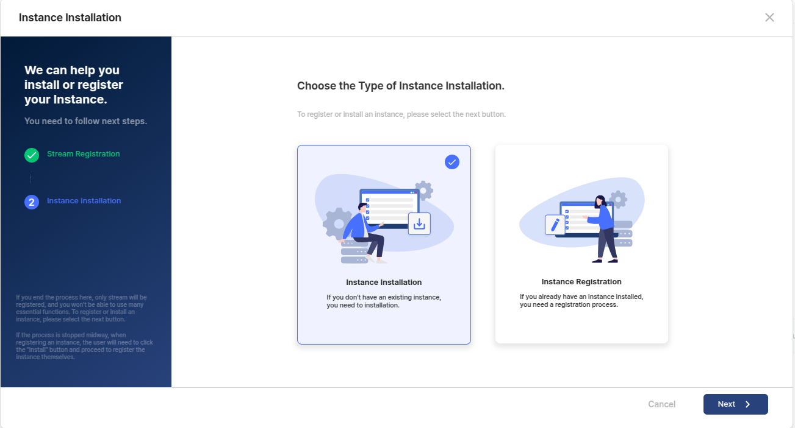The height and width of the screenshot is (428, 795).
Task: Go to Instance Installation step in sidebar
Action: click(84, 201)
